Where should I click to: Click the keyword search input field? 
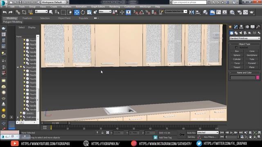[x=189, y=2]
